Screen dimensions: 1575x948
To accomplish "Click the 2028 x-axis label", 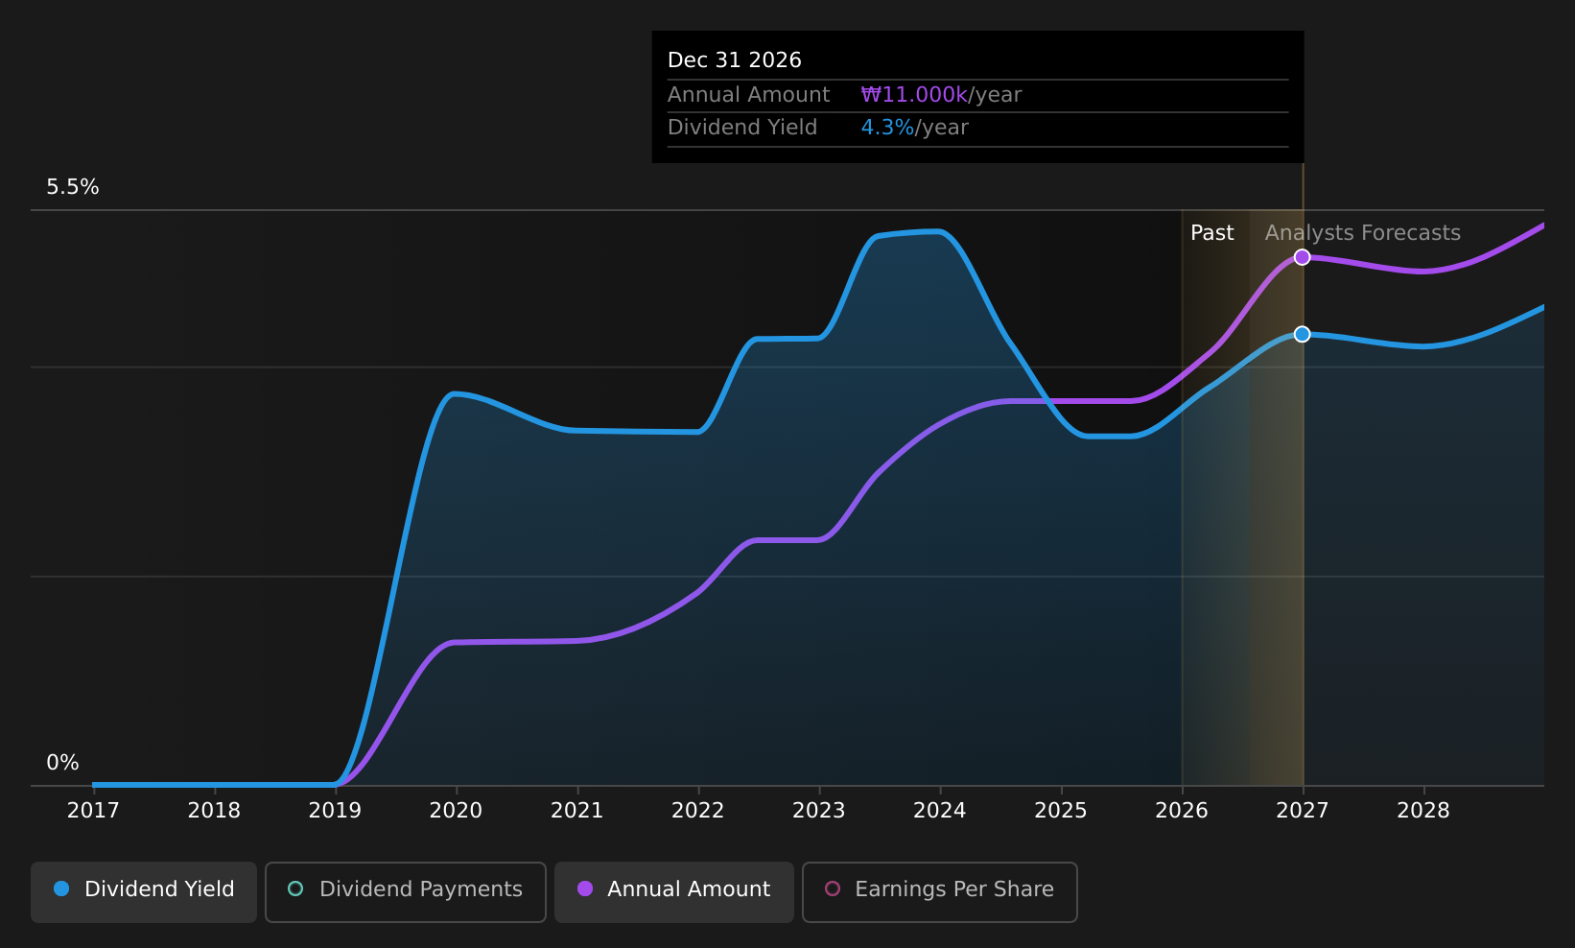I will [1422, 811].
